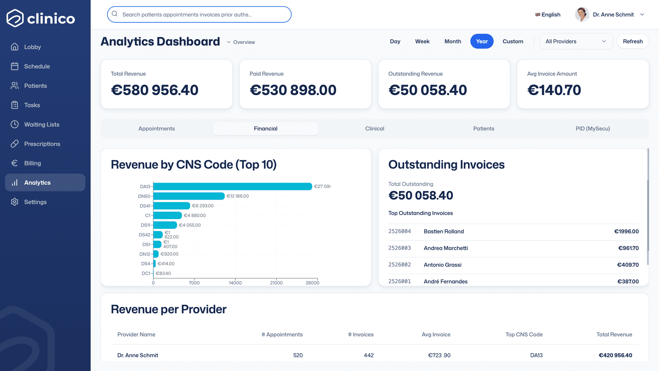Select the Tasks clipboard icon

(x=15, y=105)
